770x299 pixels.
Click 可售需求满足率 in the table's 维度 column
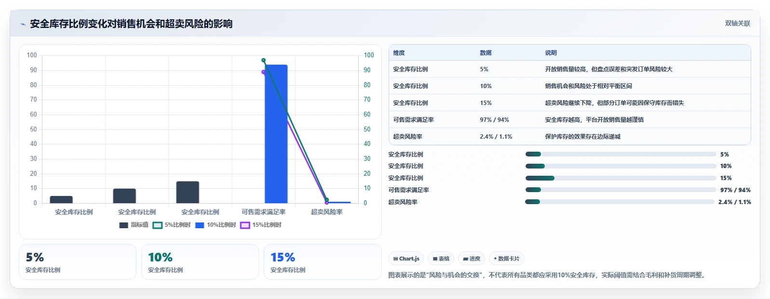tap(413, 120)
